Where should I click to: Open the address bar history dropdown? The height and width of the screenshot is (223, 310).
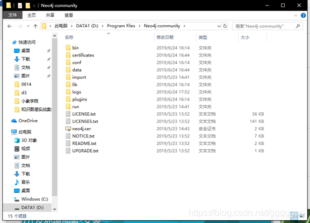coord(219,26)
